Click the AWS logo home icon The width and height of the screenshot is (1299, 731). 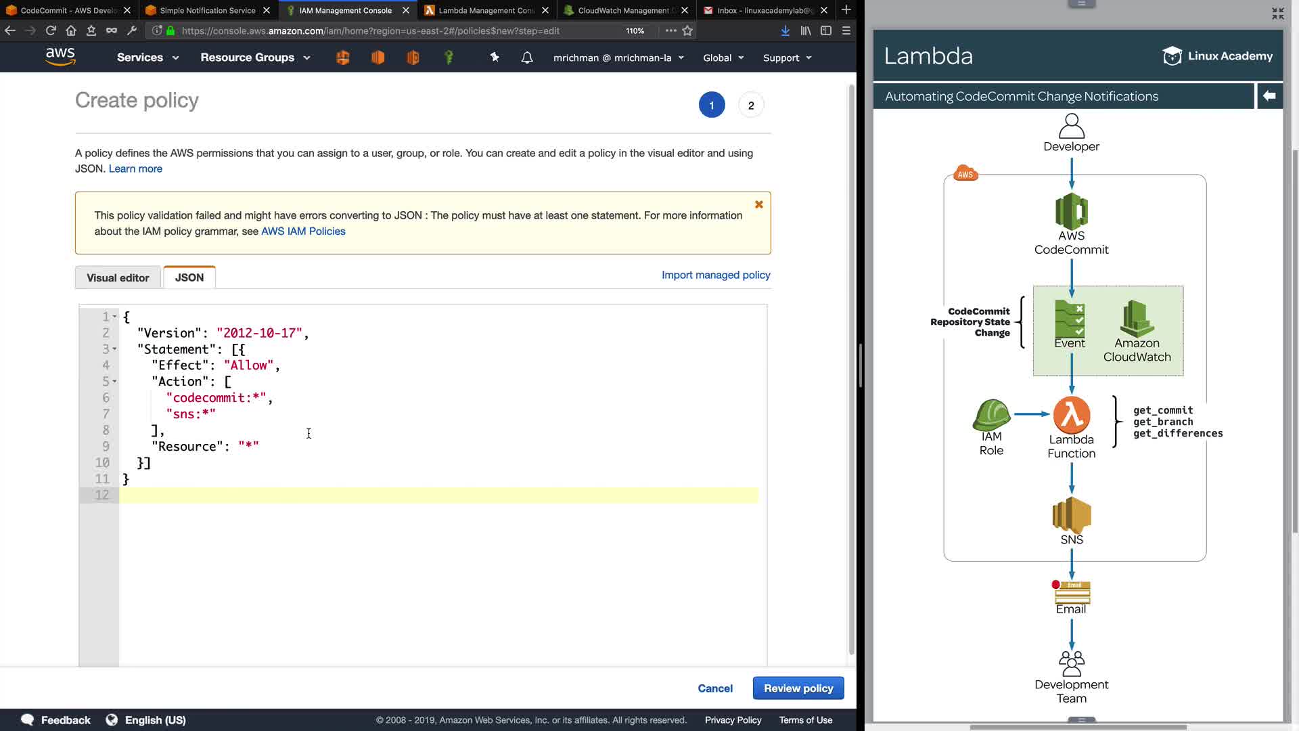pyautogui.click(x=60, y=57)
